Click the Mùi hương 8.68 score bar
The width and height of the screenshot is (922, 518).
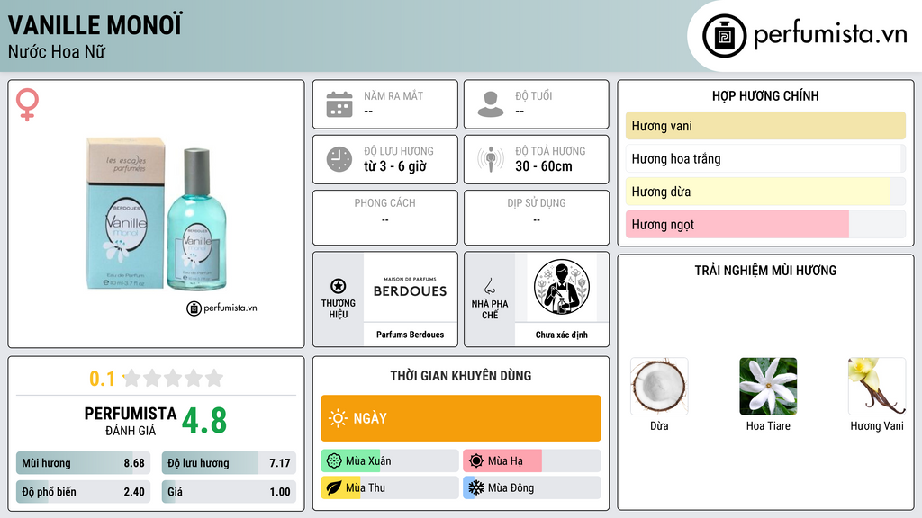tap(84, 463)
